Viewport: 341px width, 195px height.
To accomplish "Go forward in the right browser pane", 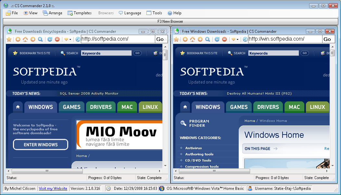I will pyautogui.click(x=200, y=39).
